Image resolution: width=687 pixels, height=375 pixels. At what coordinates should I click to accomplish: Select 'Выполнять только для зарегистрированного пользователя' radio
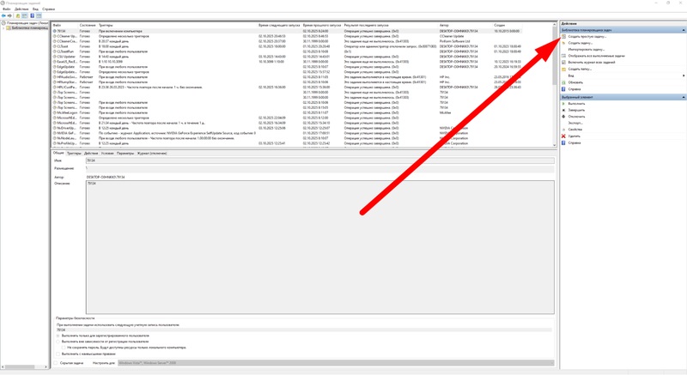pyautogui.click(x=59, y=336)
